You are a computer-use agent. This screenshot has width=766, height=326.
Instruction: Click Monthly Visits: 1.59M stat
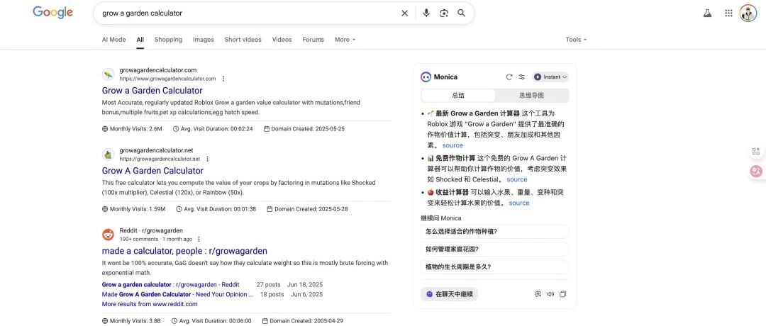point(133,209)
